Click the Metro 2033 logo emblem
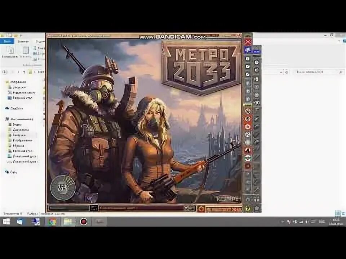Image resolution: width=346 pixels, height=259 pixels. click(x=201, y=68)
